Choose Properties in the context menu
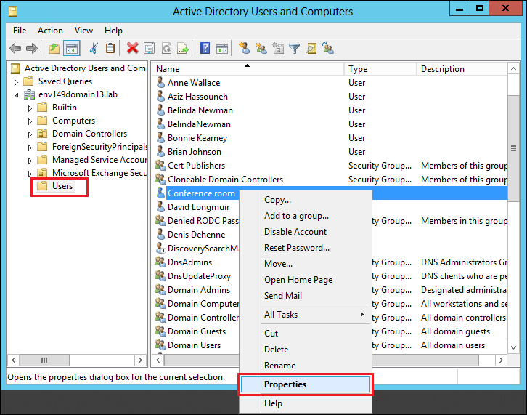Viewport: 527px width, 415px height. (x=306, y=384)
